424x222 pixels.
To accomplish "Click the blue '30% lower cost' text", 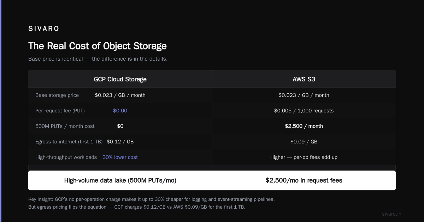I will (x=120, y=157).
